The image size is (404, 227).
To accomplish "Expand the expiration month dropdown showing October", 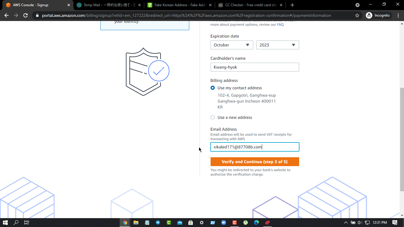I will (232, 45).
